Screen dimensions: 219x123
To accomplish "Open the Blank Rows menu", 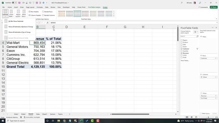I will click(24, 14).
